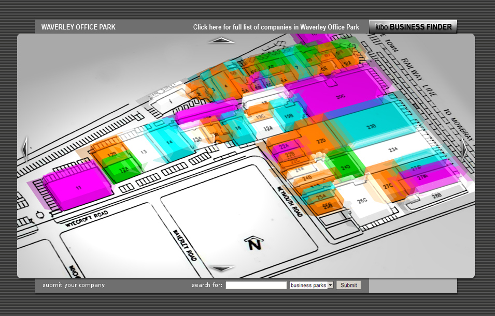
Task: Open the kibo Business Finder button
Action: coord(413,27)
